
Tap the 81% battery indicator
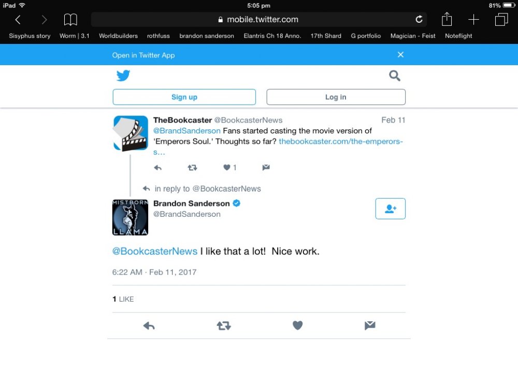tap(501, 6)
